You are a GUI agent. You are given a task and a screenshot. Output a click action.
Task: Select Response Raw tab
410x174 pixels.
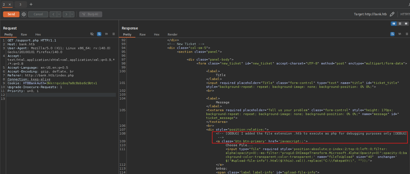tap(142, 34)
